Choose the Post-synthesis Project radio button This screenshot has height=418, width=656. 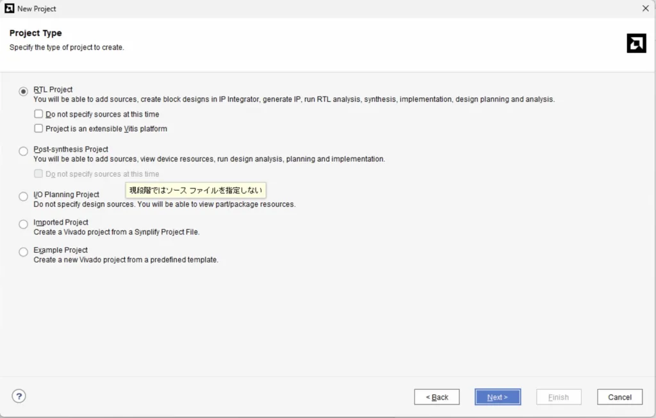pyautogui.click(x=24, y=151)
